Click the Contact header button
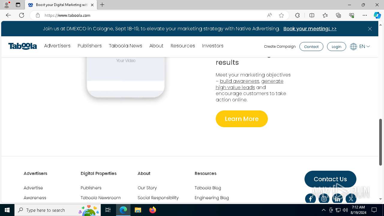 coord(311,46)
